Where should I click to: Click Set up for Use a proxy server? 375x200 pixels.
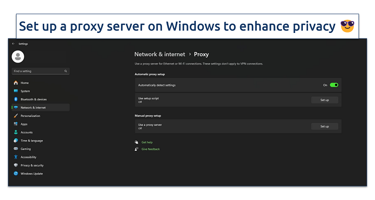tap(325, 126)
